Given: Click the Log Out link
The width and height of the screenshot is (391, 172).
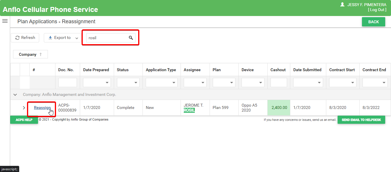Looking at the screenshot, I should 377,10.
